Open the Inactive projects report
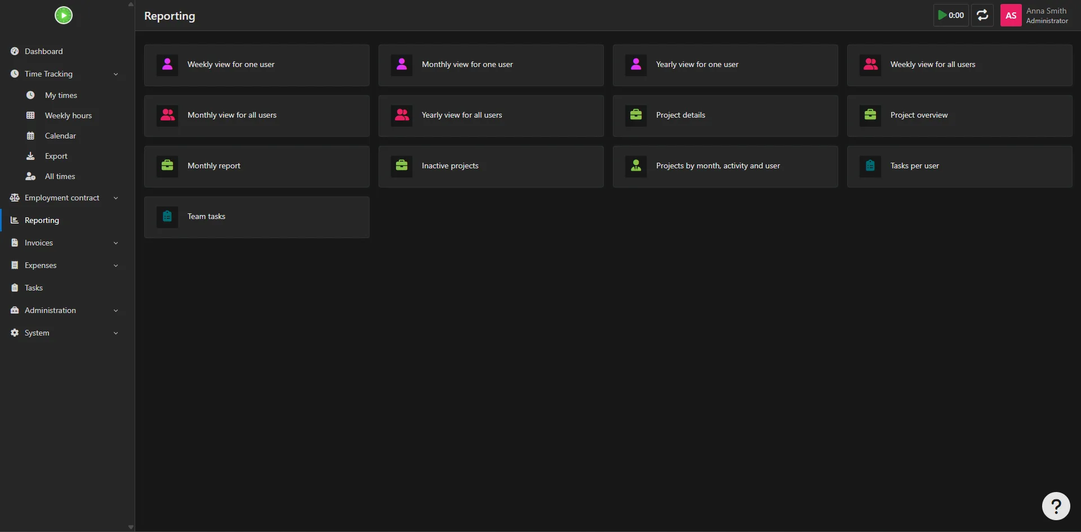The image size is (1081, 532). pyautogui.click(x=491, y=167)
